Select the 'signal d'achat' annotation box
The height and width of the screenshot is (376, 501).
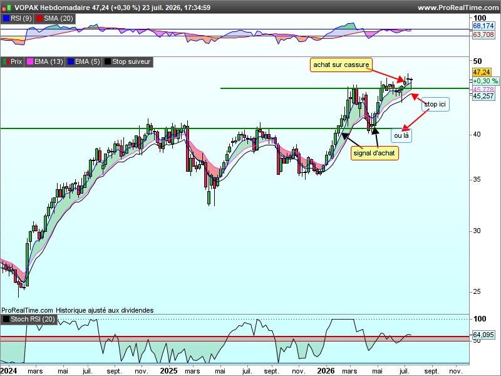click(374, 153)
